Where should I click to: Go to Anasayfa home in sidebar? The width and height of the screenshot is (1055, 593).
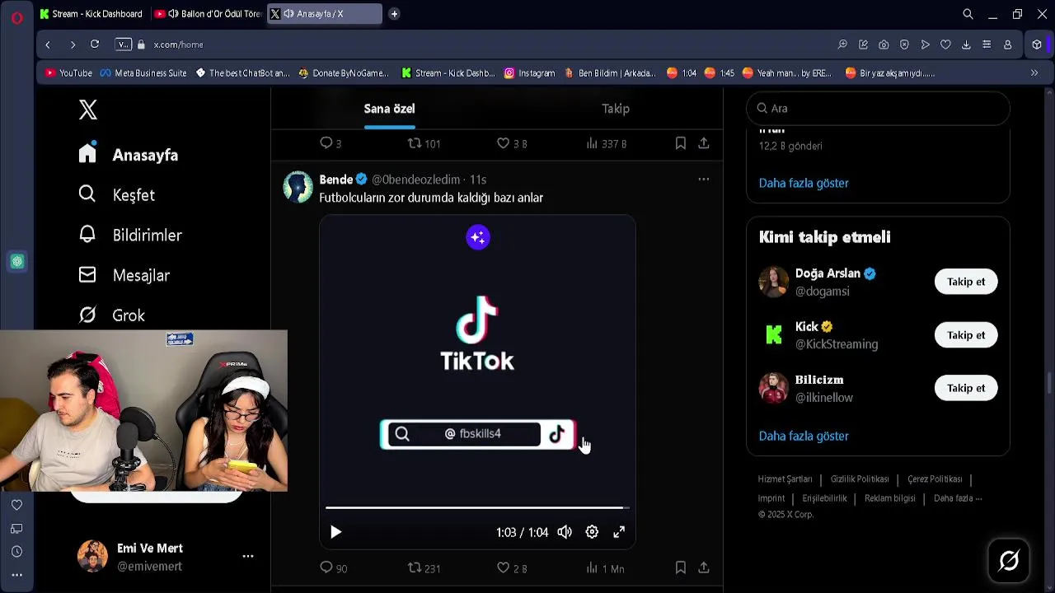[129, 155]
